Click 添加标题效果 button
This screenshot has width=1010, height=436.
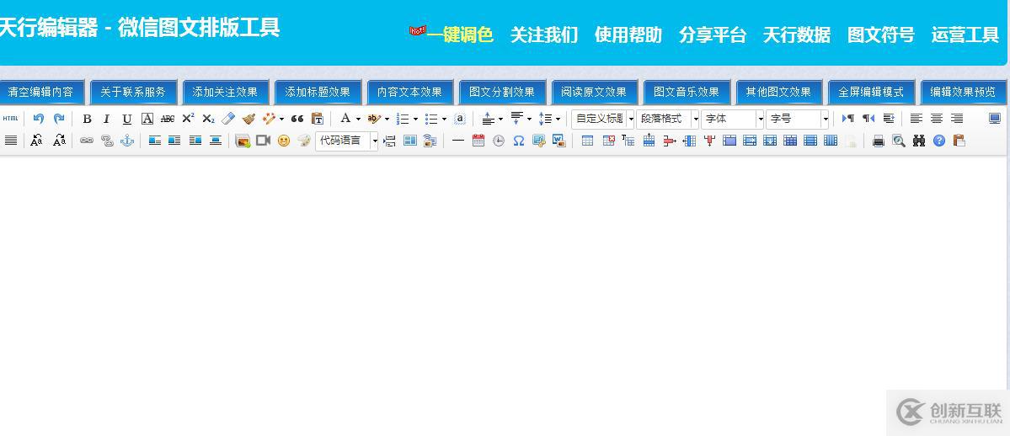pyautogui.click(x=318, y=92)
